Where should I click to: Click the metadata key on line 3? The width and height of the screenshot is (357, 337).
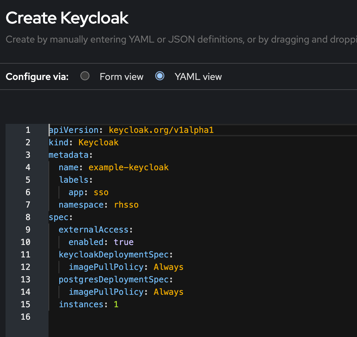69,155
